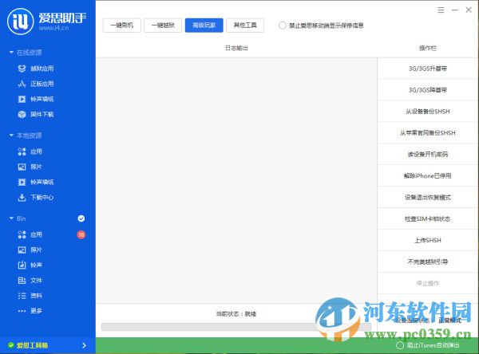The image size is (479, 354).
Task: Expand 爱思工具箱 with the right chevron
Action: click(84, 345)
